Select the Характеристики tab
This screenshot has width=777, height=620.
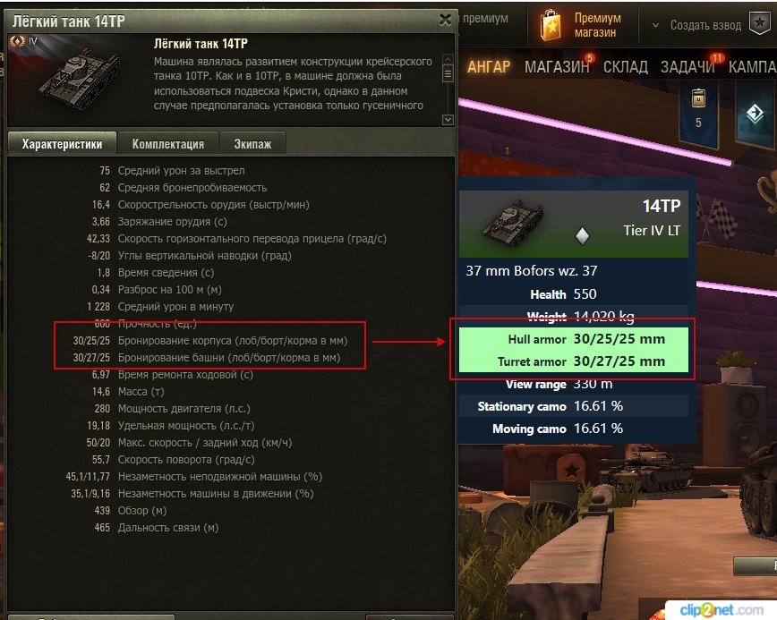tap(63, 144)
